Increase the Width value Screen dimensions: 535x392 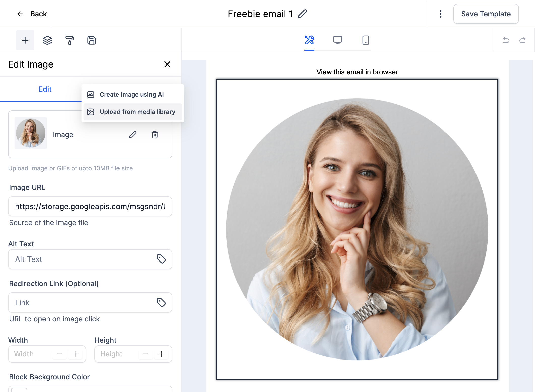[75, 354]
